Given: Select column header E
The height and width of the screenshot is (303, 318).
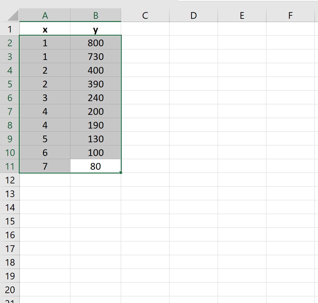Looking at the screenshot, I should (242, 15).
